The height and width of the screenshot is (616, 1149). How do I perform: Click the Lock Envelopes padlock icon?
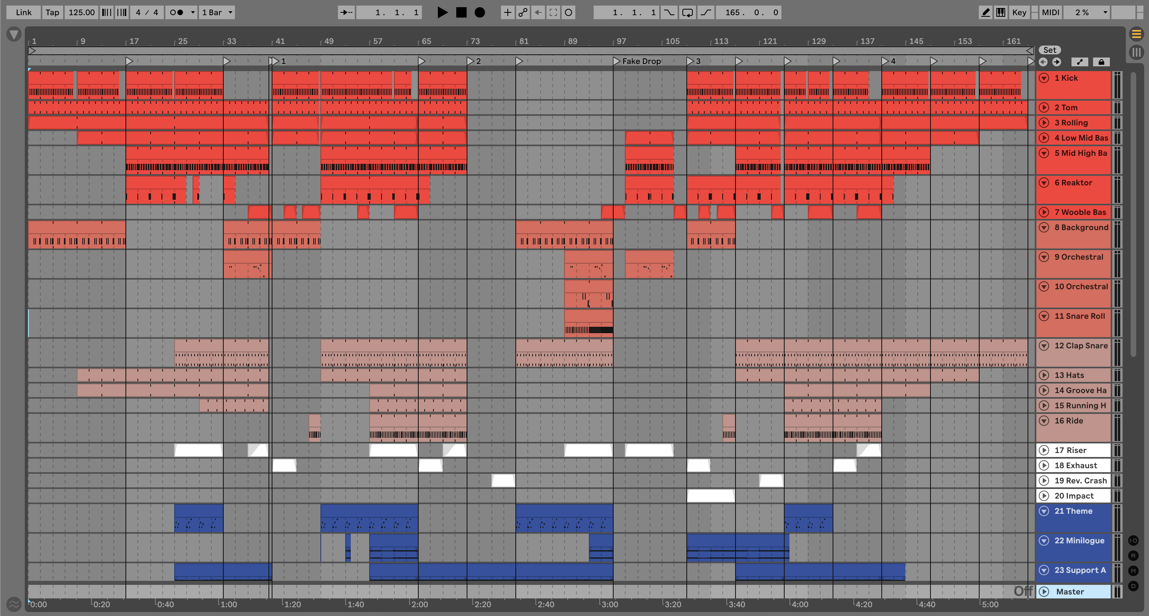1101,62
